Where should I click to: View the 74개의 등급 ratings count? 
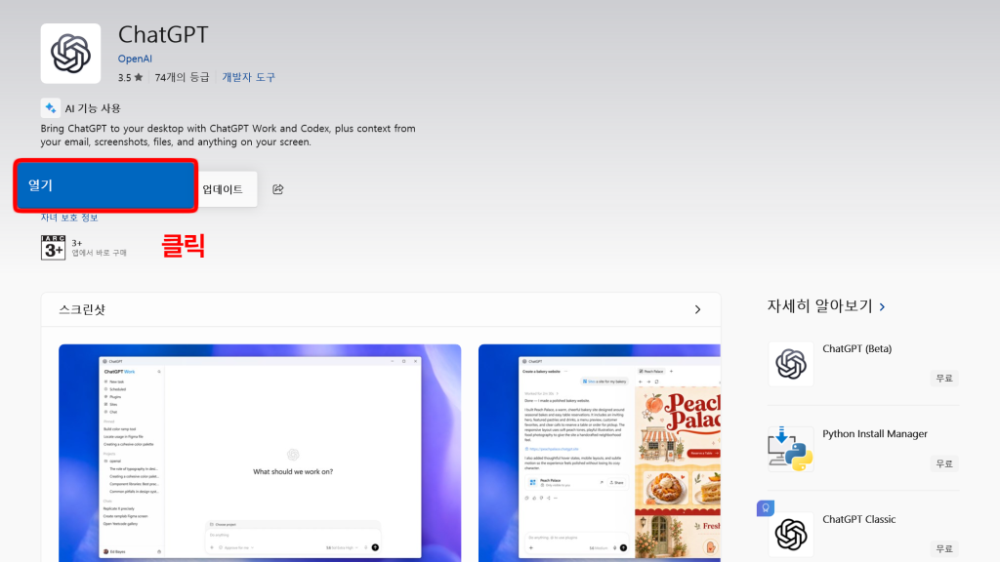coord(182,77)
